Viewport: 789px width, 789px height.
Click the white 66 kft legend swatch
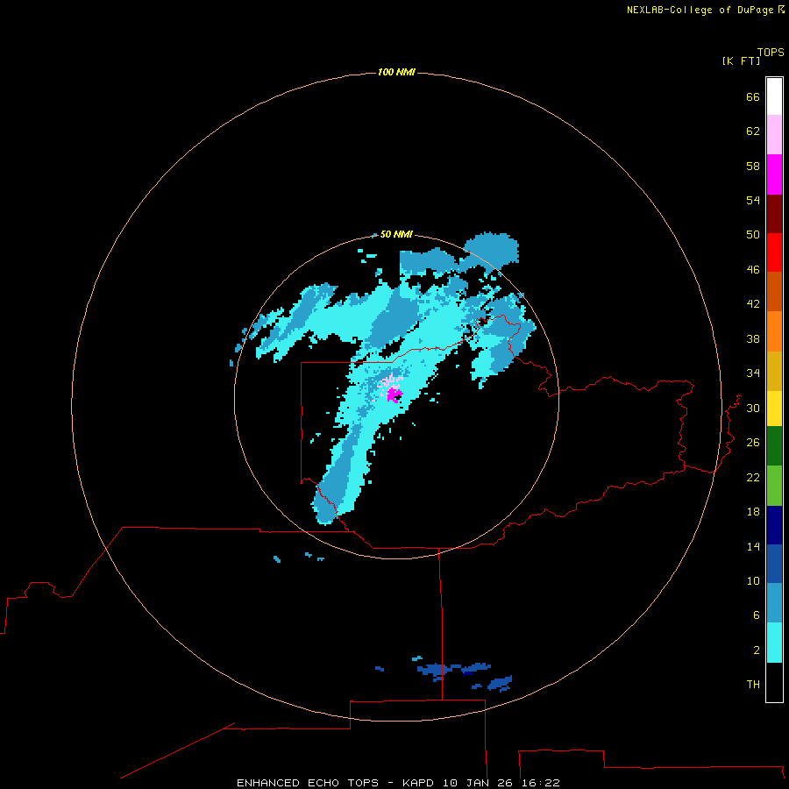(774, 96)
